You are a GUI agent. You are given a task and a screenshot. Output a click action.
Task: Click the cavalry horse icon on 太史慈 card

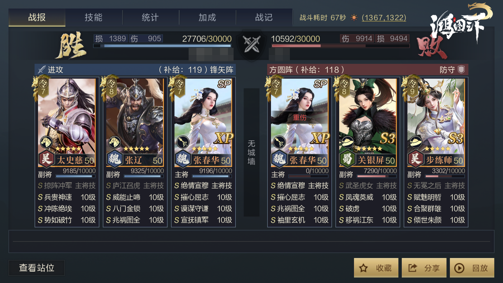tap(46, 142)
